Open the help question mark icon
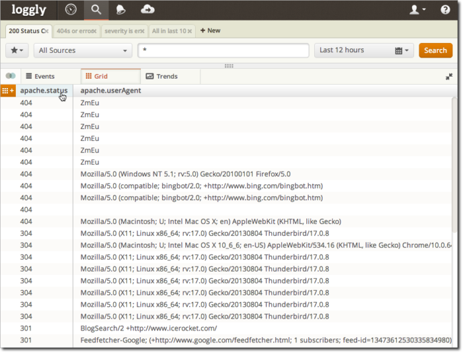Viewport: 463px width, 353px height. [445, 9]
